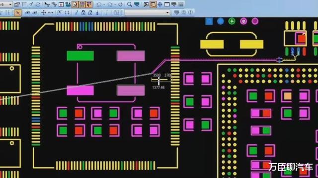318x178 pixels.
Task: Open the layer selector dropdown arrow
Action: tap(10, 4)
